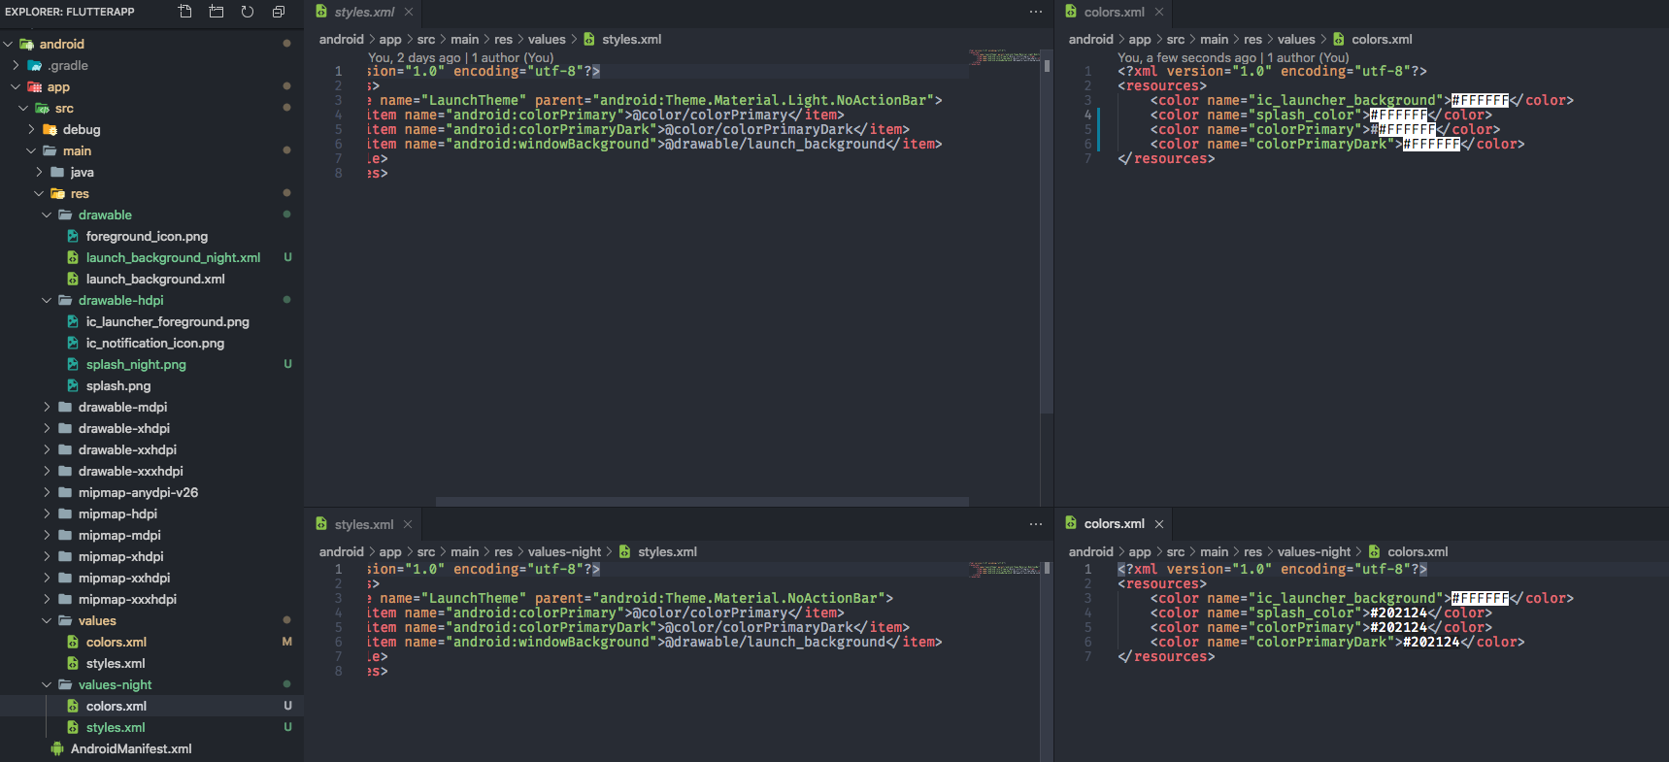The height and width of the screenshot is (762, 1669).
Task: Click values breadcrumb in top styles.xml editor
Action: [547, 39]
